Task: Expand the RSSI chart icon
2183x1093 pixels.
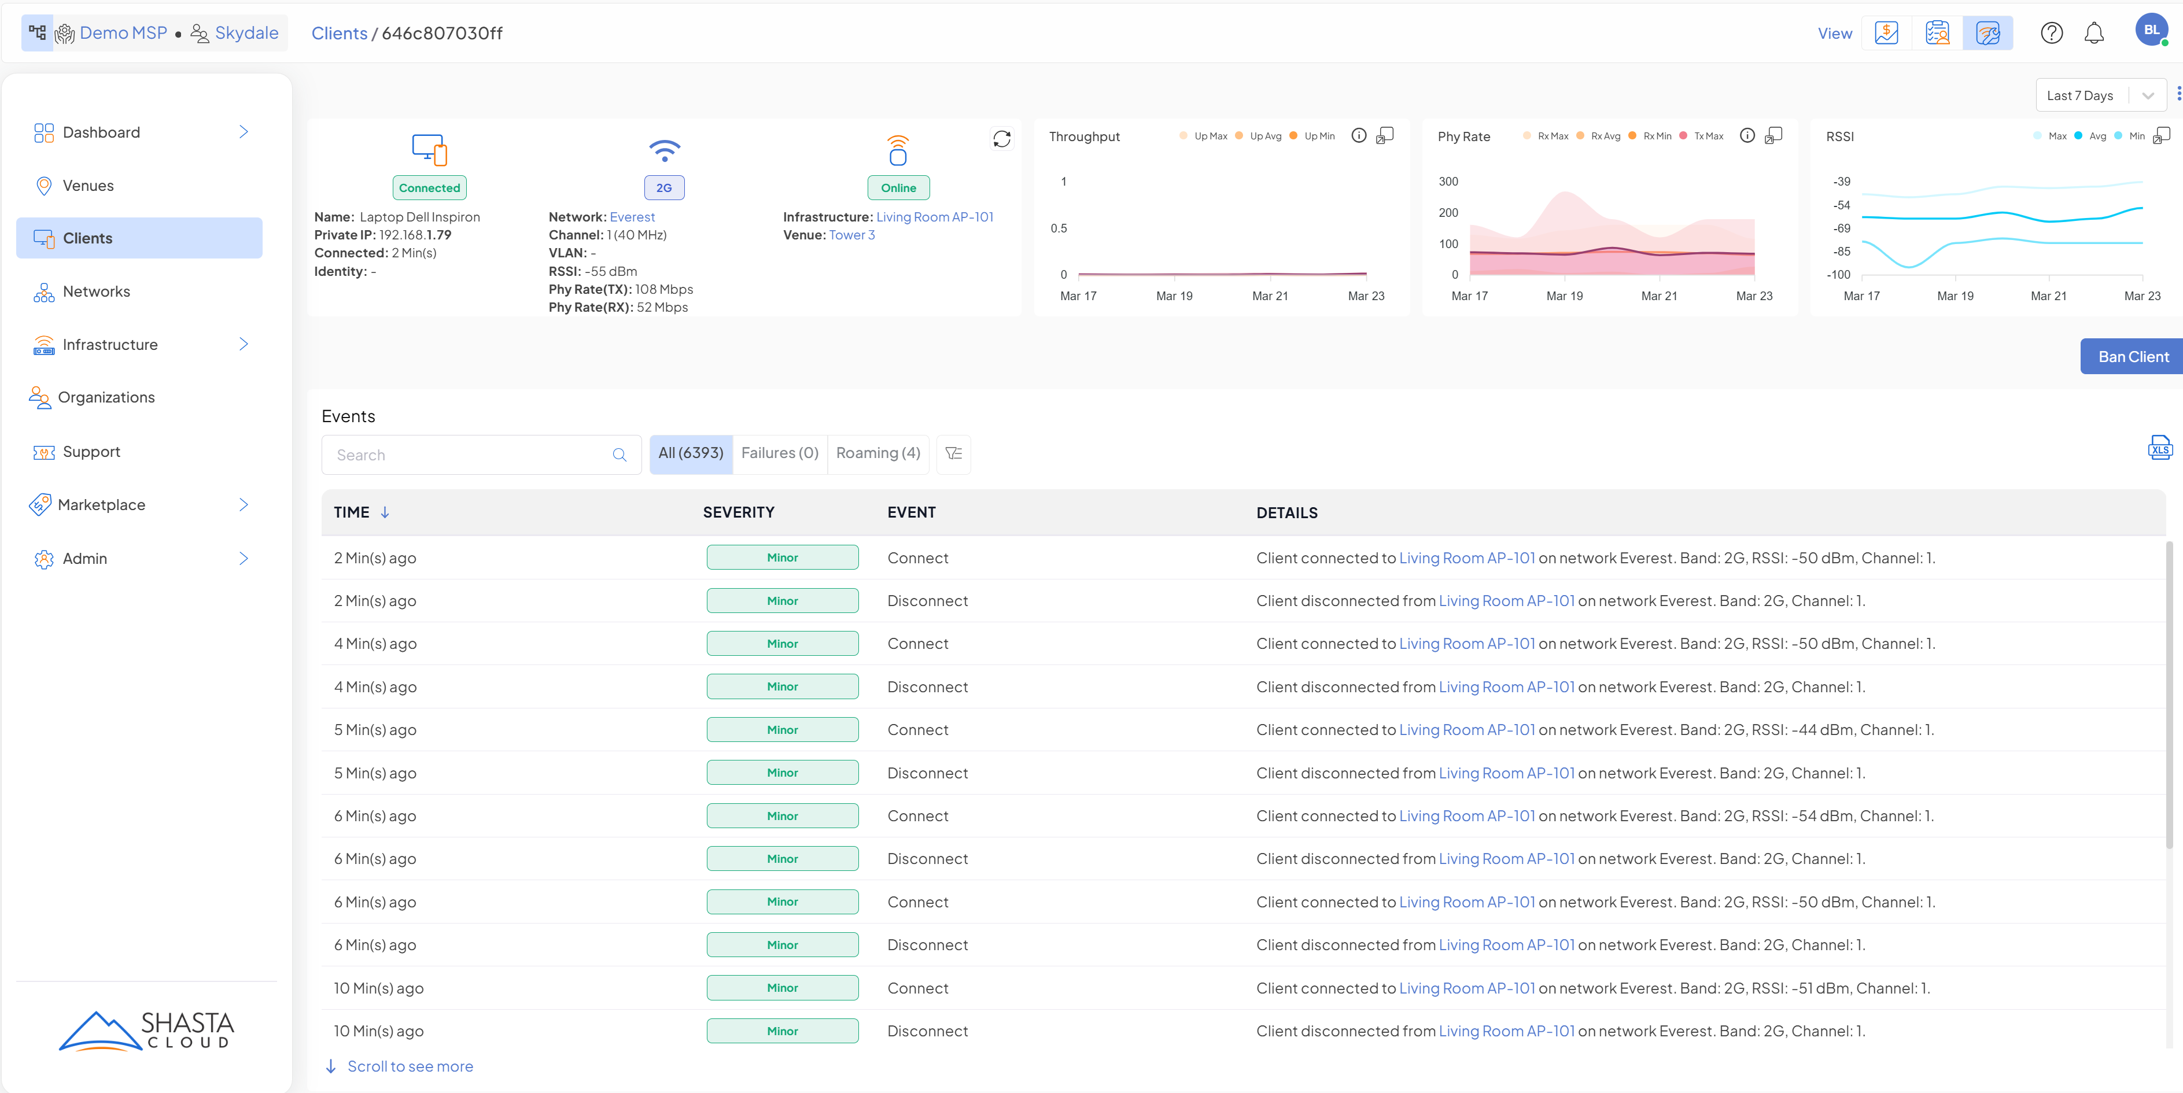Action: [x=2162, y=135]
